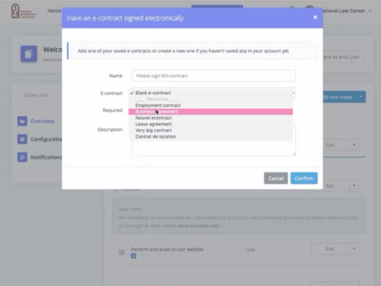The height and width of the screenshot is (286, 381).
Task: Click the small blue icon under Perform and audit
Action: [x=134, y=256]
